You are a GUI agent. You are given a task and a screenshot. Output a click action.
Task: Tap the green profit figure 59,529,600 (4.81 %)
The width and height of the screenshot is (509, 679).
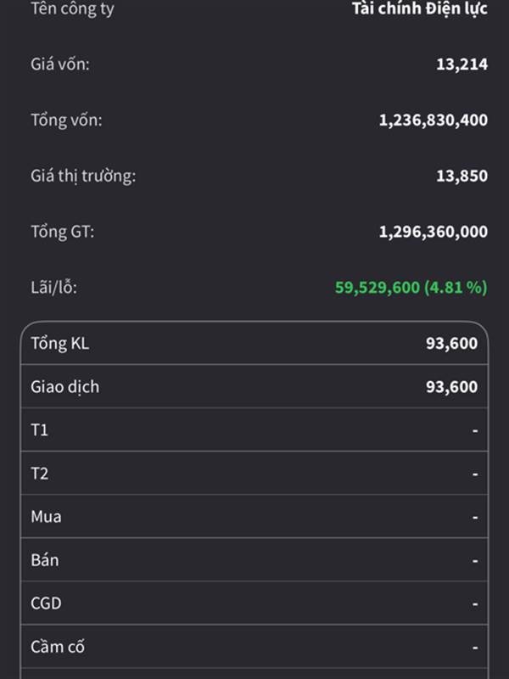pyautogui.click(x=411, y=288)
